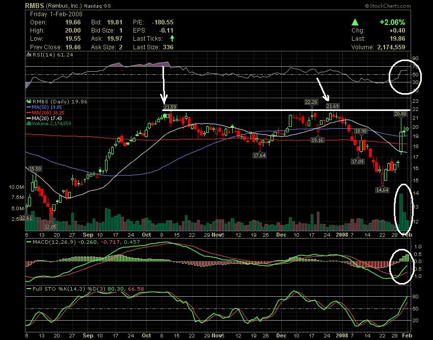The width and height of the screenshot is (433, 340).
Task: Click the Open value 19.66
Action: (73, 22)
